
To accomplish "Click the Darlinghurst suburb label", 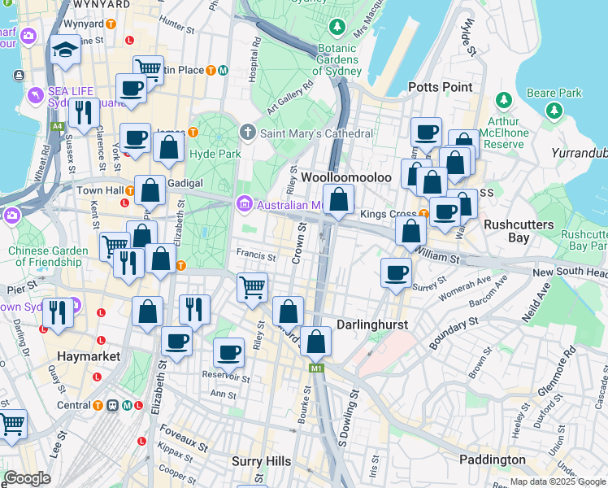I will tap(372, 325).
